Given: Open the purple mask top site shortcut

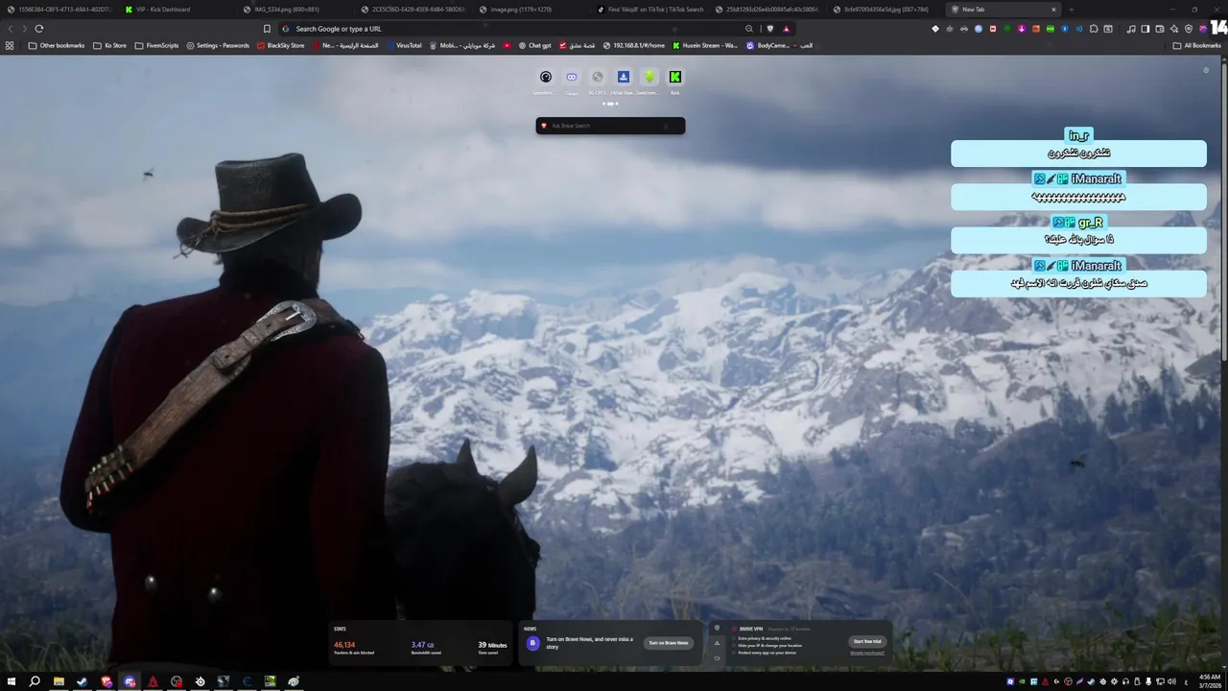Looking at the screenshot, I should pos(572,82).
